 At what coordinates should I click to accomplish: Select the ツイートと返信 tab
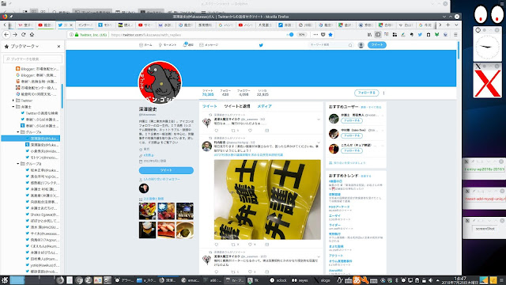point(237,106)
